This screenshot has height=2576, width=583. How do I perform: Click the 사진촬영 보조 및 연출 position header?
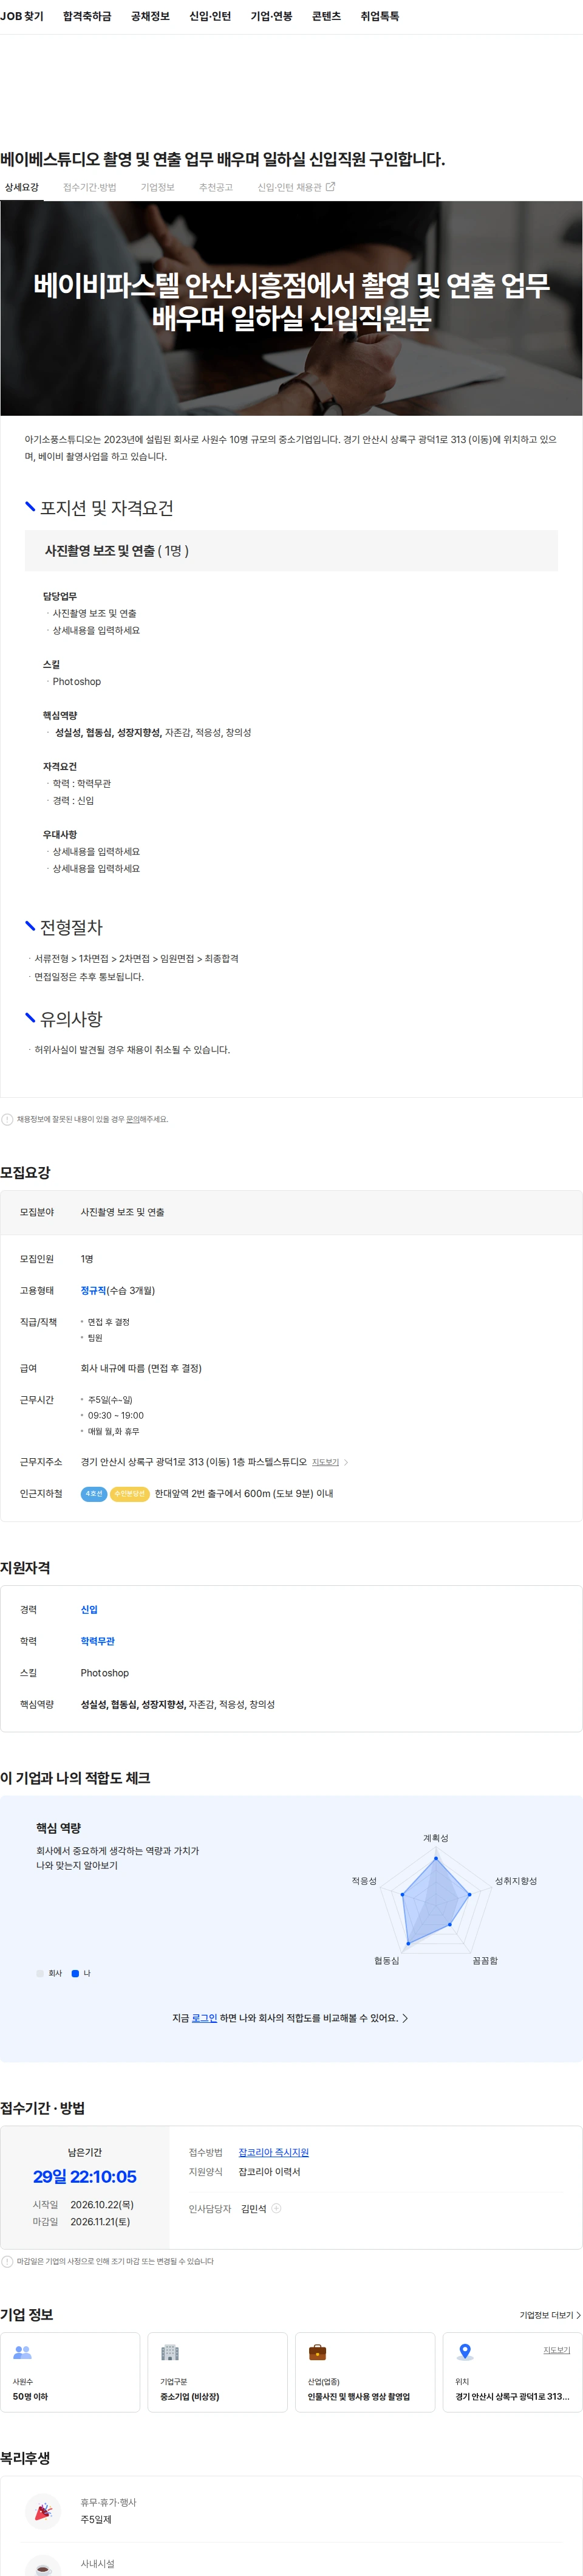[291, 550]
